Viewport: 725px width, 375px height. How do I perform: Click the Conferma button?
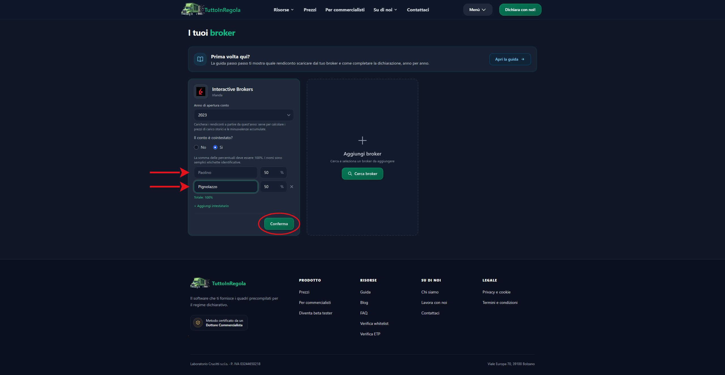pyautogui.click(x=279, y=224)
